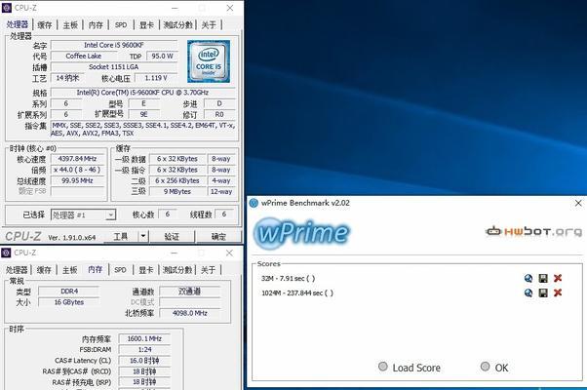Delete the 32M score red X
The width and height of the screenshot is (587, 390).
click(x=558, y=278)
